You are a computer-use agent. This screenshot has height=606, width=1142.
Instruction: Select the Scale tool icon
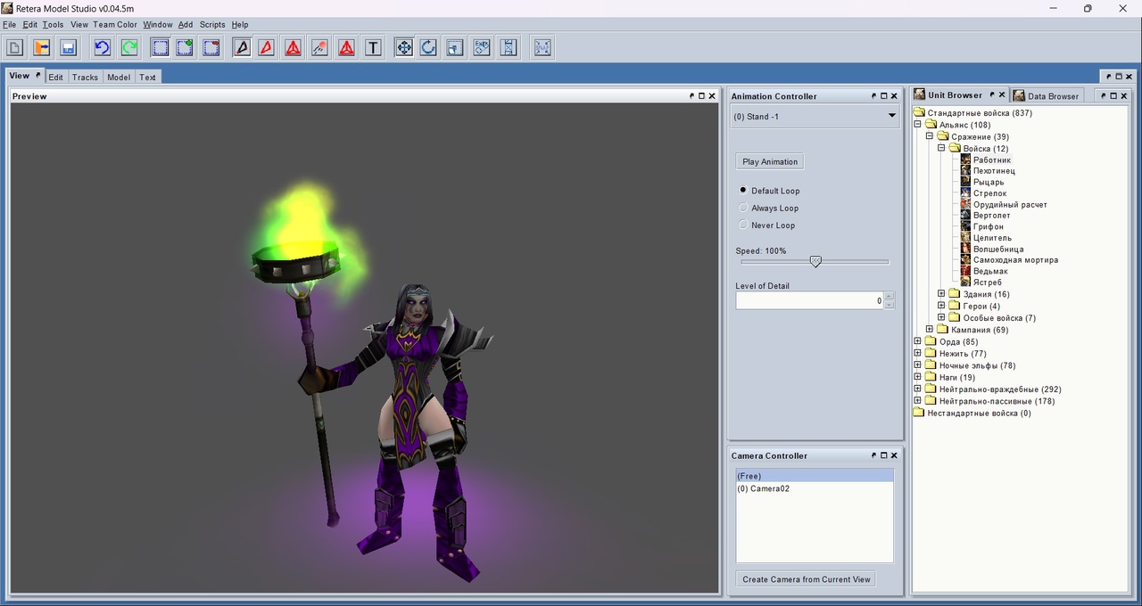pyautogui.click(x=455, y=47)
